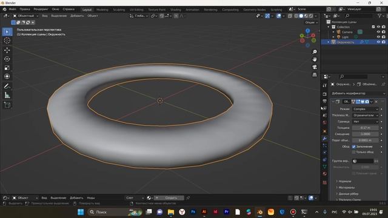Click the Толщина value field
This screenshot has height=218, width=388.
(365, 128)
